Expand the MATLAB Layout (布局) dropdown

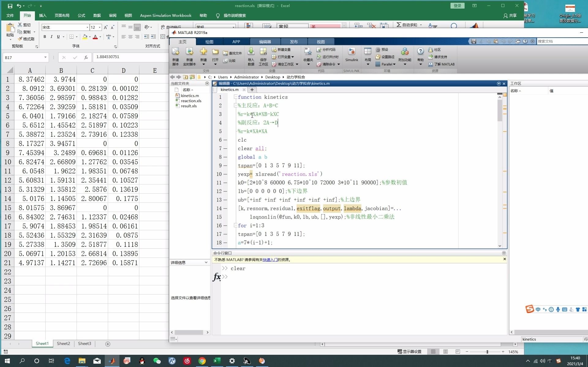(x=368, y=64)
